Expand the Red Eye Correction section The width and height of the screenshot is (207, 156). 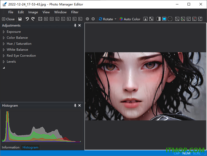pos(4,56)
